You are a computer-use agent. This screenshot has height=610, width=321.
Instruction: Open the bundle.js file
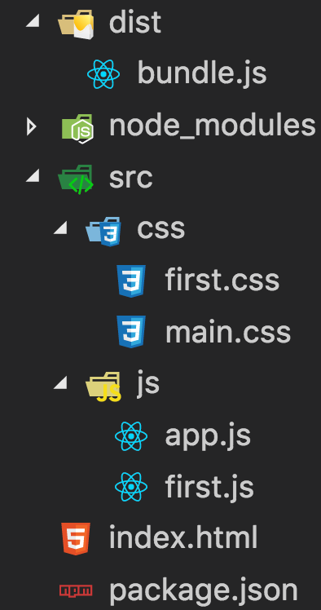click(202, 74)
